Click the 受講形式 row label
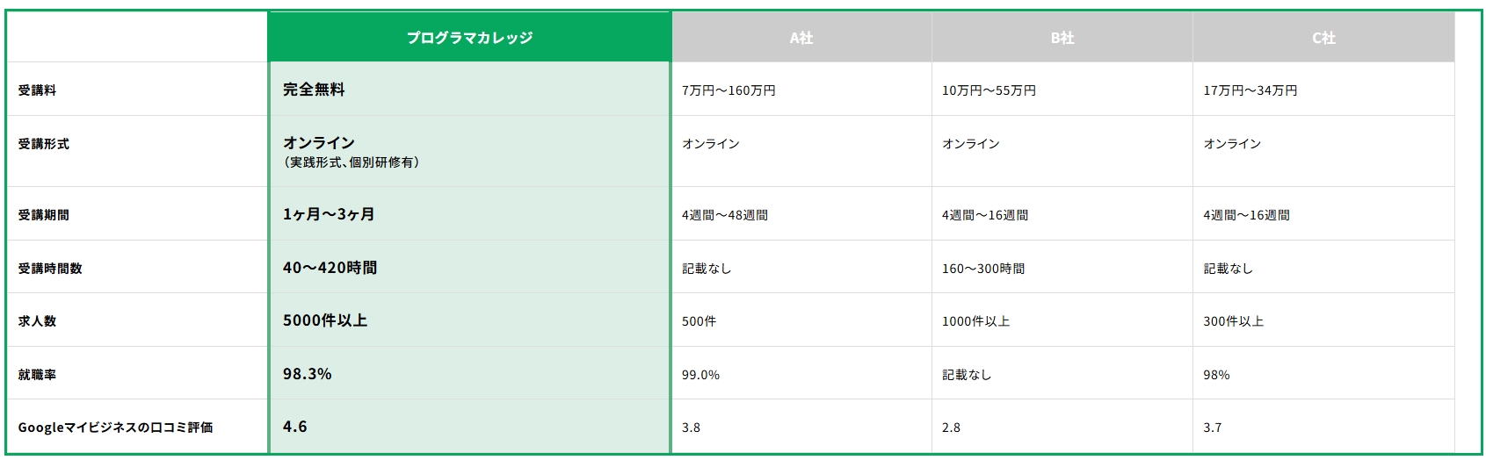The image size is (1486, 460). pos(43,144)
